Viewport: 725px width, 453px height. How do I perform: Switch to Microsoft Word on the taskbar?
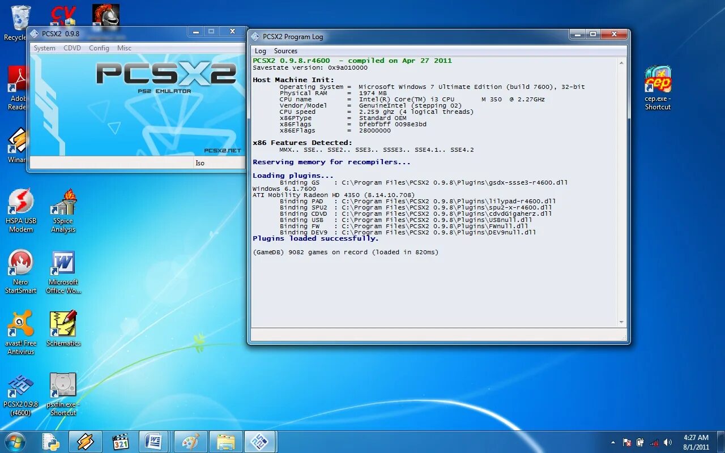pyautogui.click(x=153, y=442)
